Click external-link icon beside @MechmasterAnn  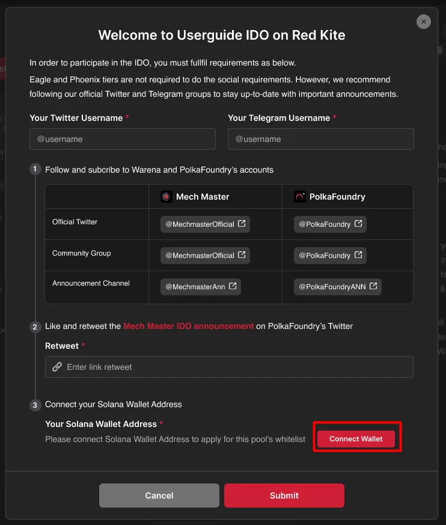pos(233,286)
